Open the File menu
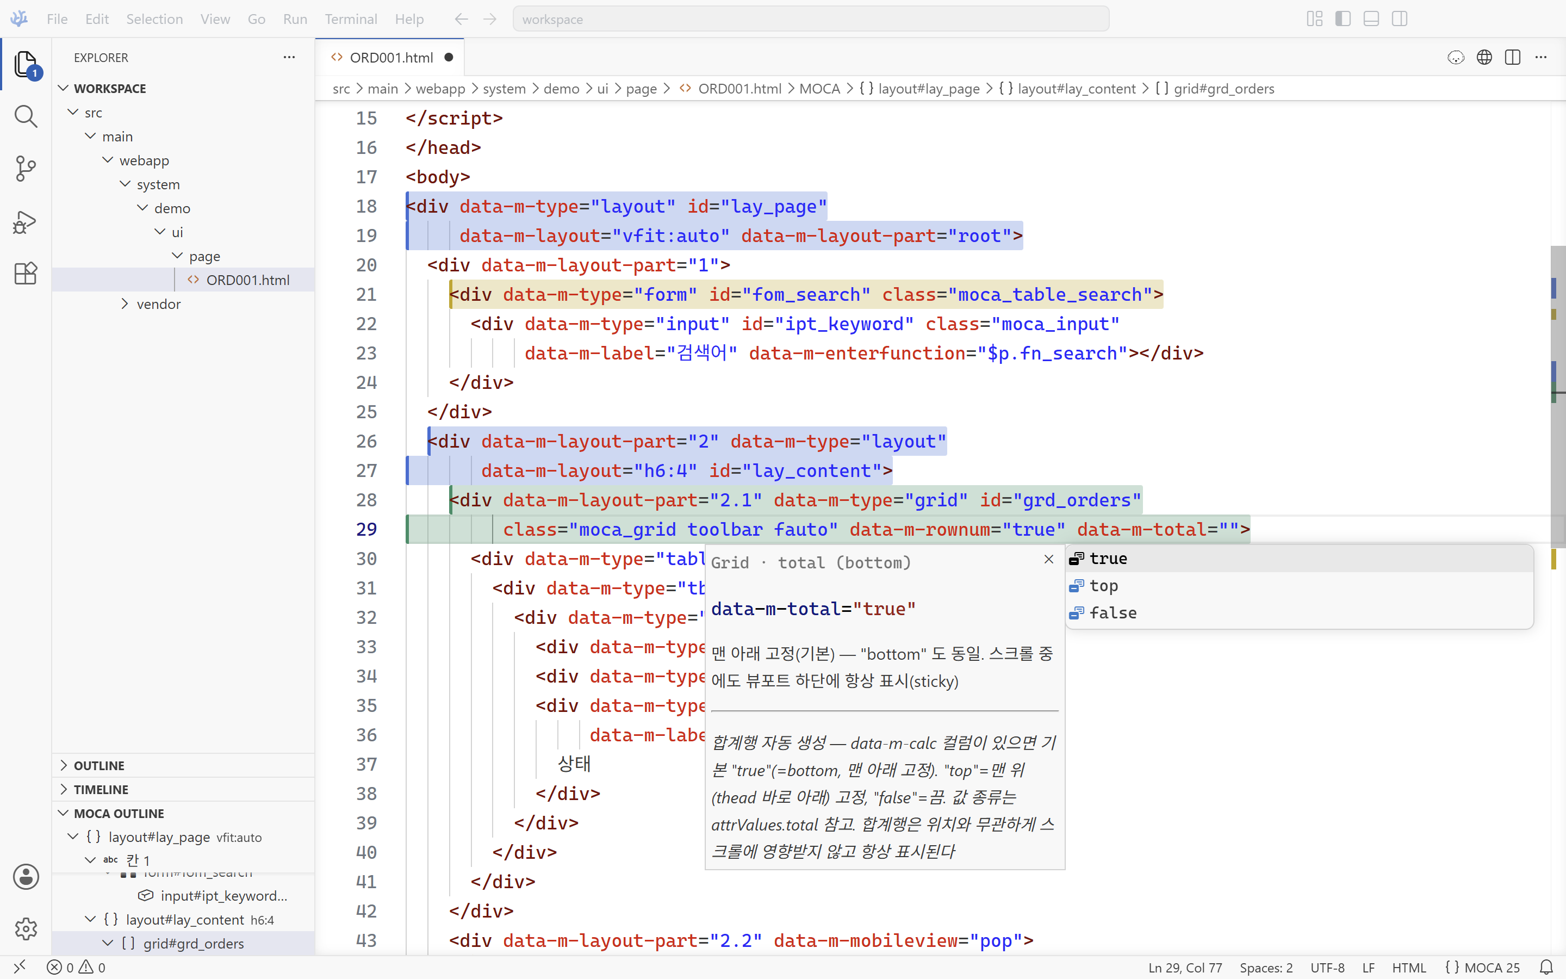 coord(57,19)
